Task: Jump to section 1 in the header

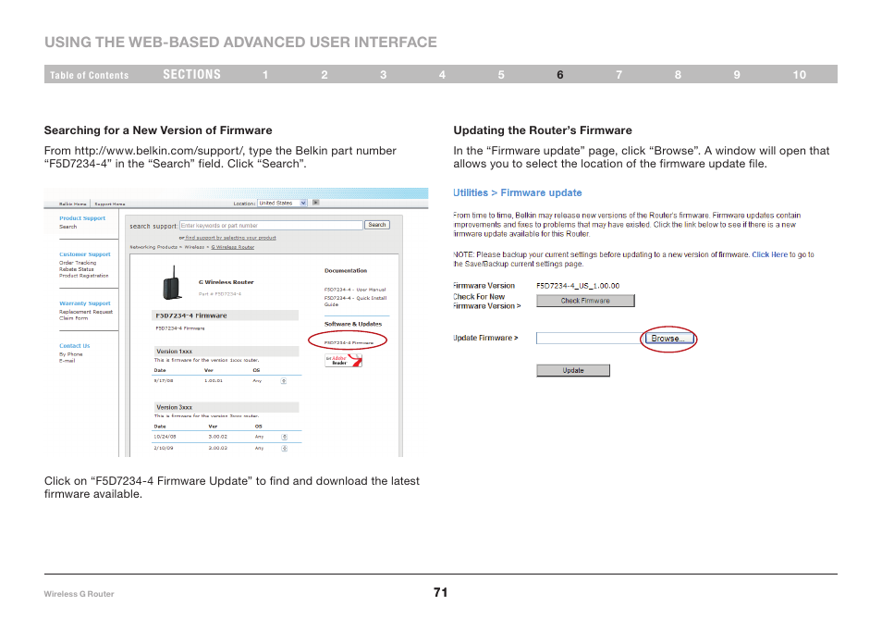Action: pos(265,75)
